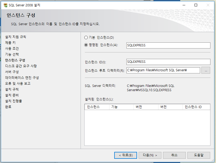The image size is (216, 163).
Task: Open help with the 도움말 button
Action: [x=199, y=155]
